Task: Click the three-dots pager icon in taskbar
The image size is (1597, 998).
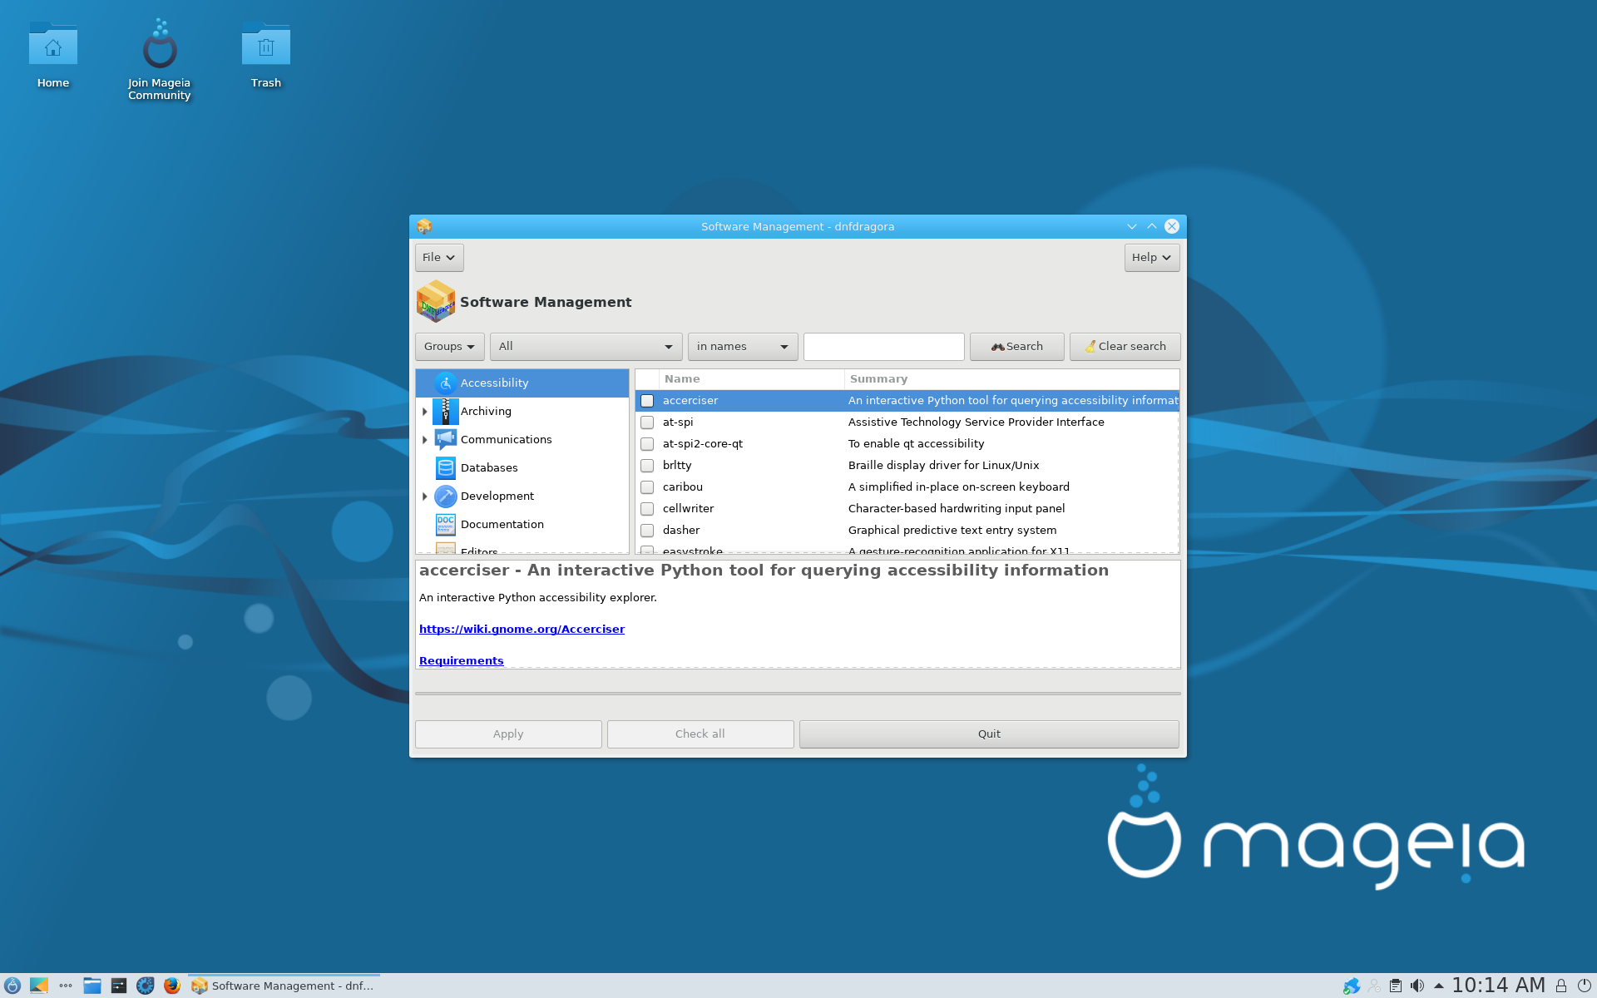Action: click(66, 986)
